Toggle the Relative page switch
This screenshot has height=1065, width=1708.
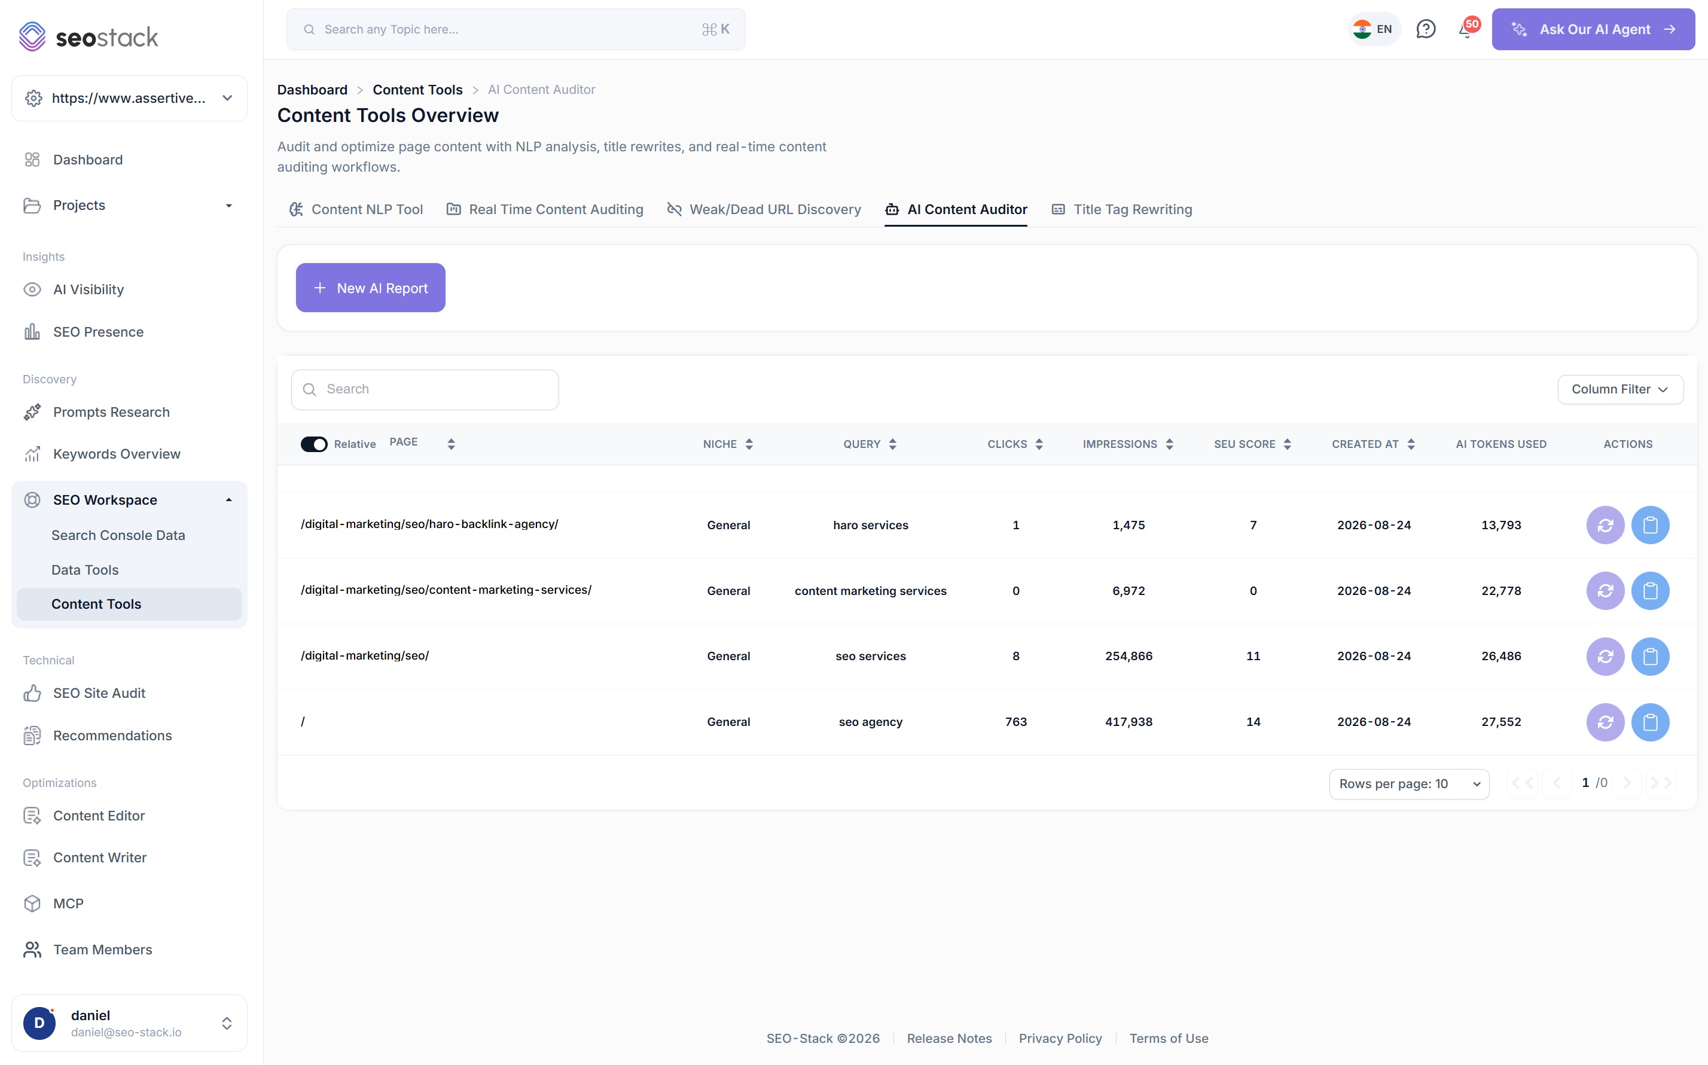click(314, 444)
